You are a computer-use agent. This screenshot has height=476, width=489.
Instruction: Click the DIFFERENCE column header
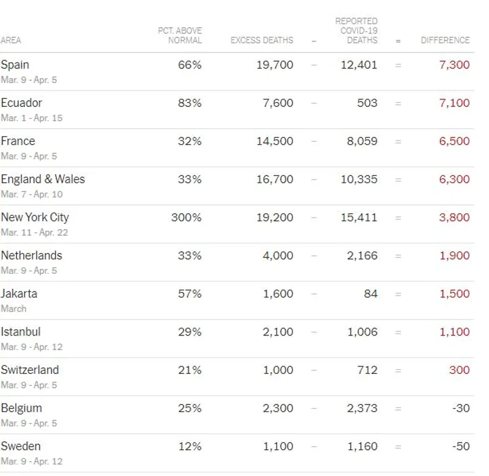coord(445,40)
